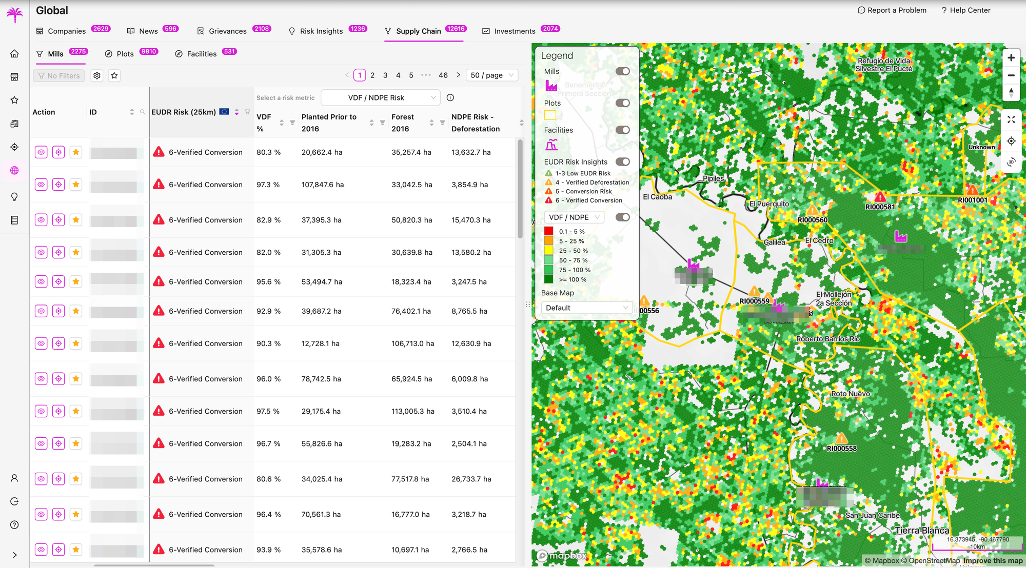
Task: Click the palm tree logo icon
Action: pyautogui.click(x=14, y=14)
